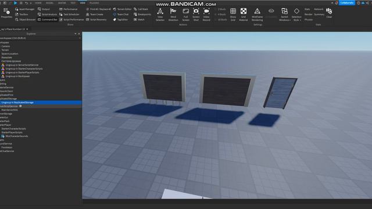Open the Properties panel icon
The height and width of the screenshot is (209, 372).
(6, 13)
